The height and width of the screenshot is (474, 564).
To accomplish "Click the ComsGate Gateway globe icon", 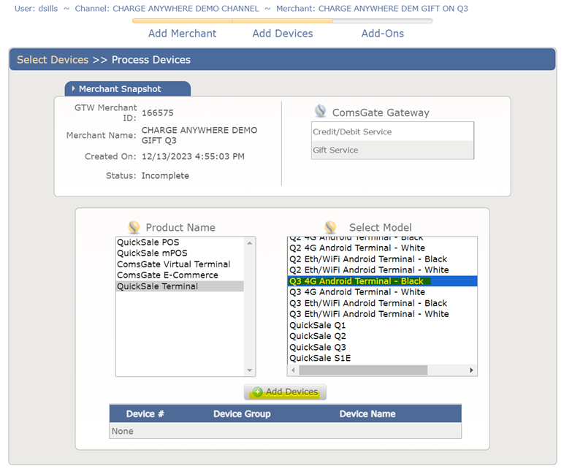I will pos(321,112).
